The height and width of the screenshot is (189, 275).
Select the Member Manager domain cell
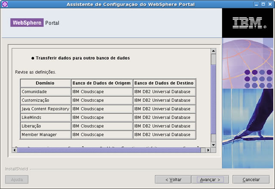[x=45, y=134]
